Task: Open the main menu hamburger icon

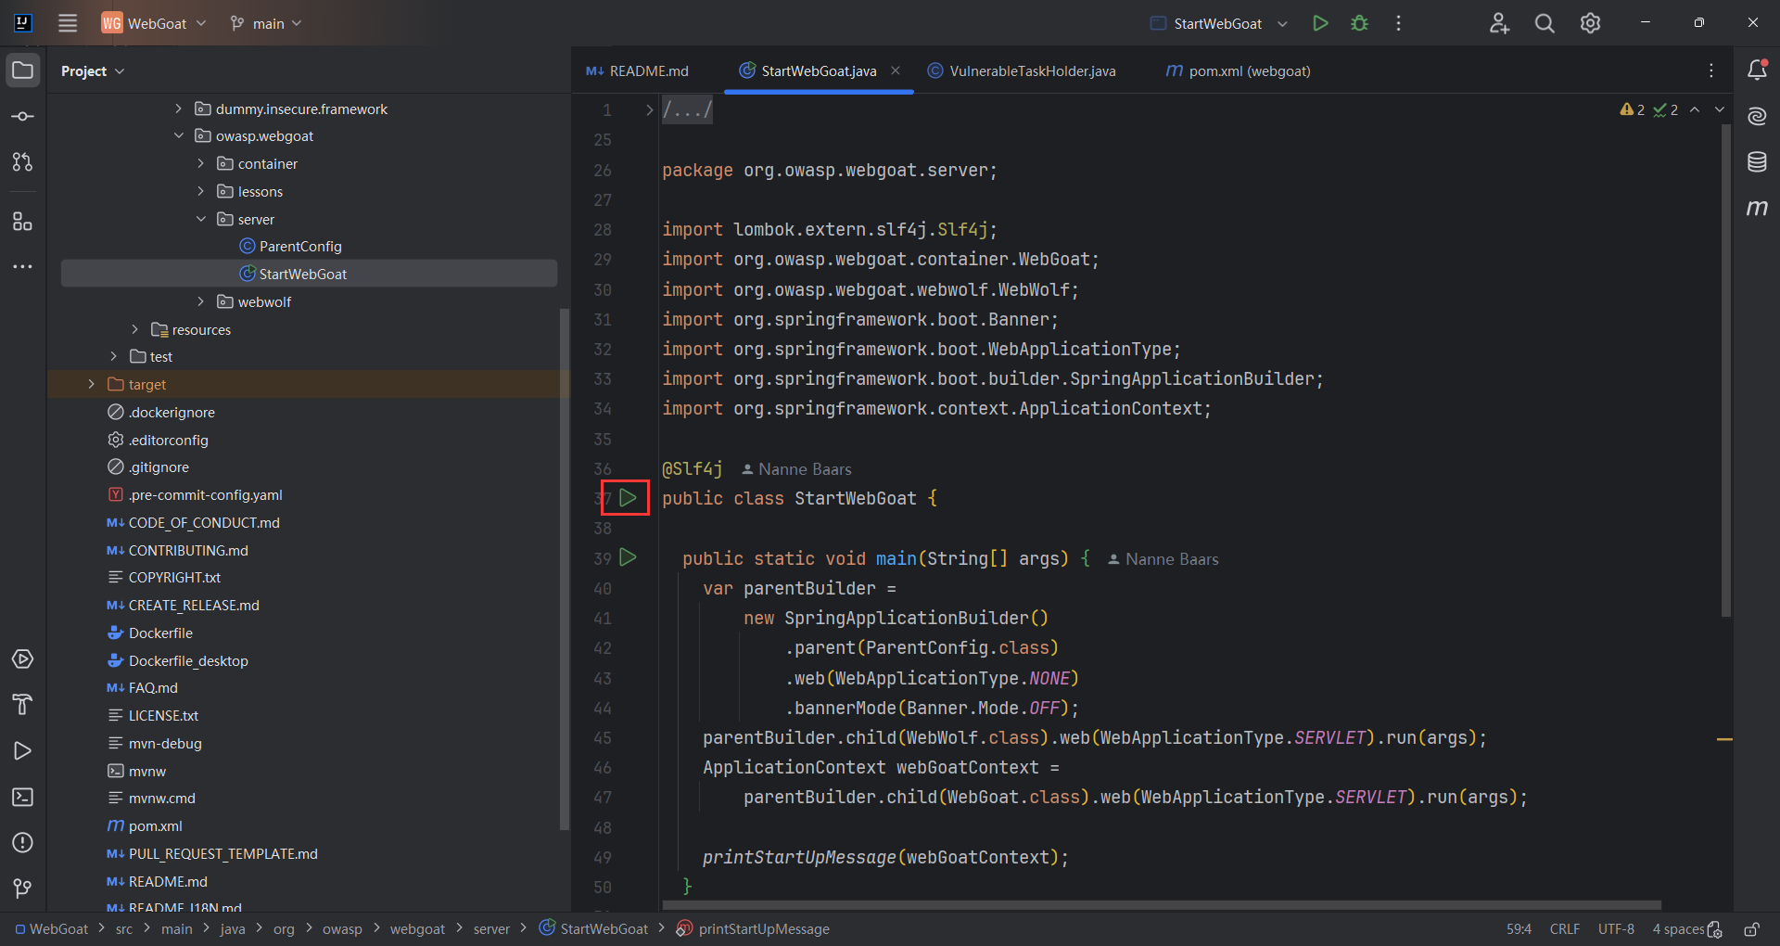Action: 68,23
